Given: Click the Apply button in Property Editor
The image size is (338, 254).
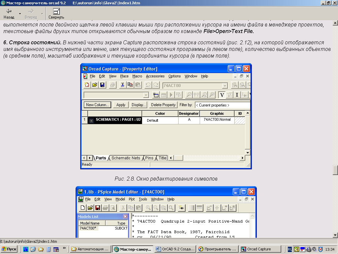Looking at the screenshot, I should tap(121, 105).
